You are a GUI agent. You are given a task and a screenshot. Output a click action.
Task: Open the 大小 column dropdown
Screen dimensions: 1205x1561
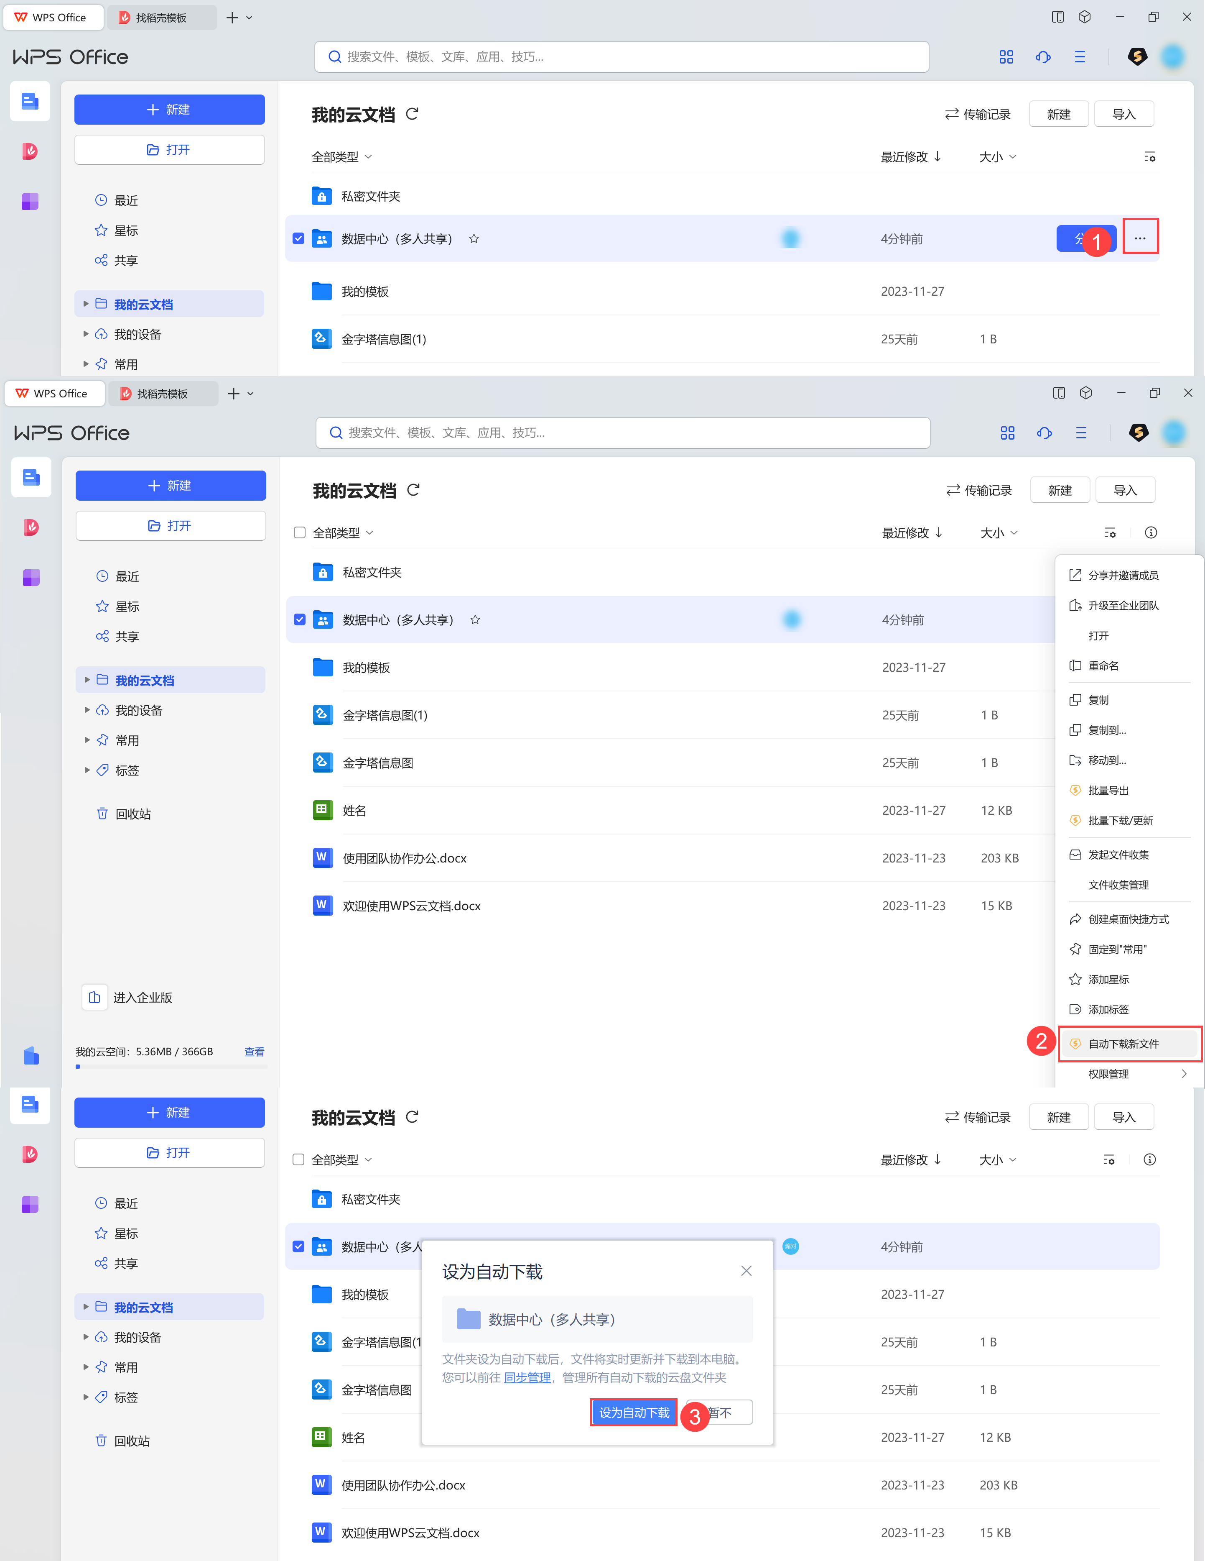997,156
